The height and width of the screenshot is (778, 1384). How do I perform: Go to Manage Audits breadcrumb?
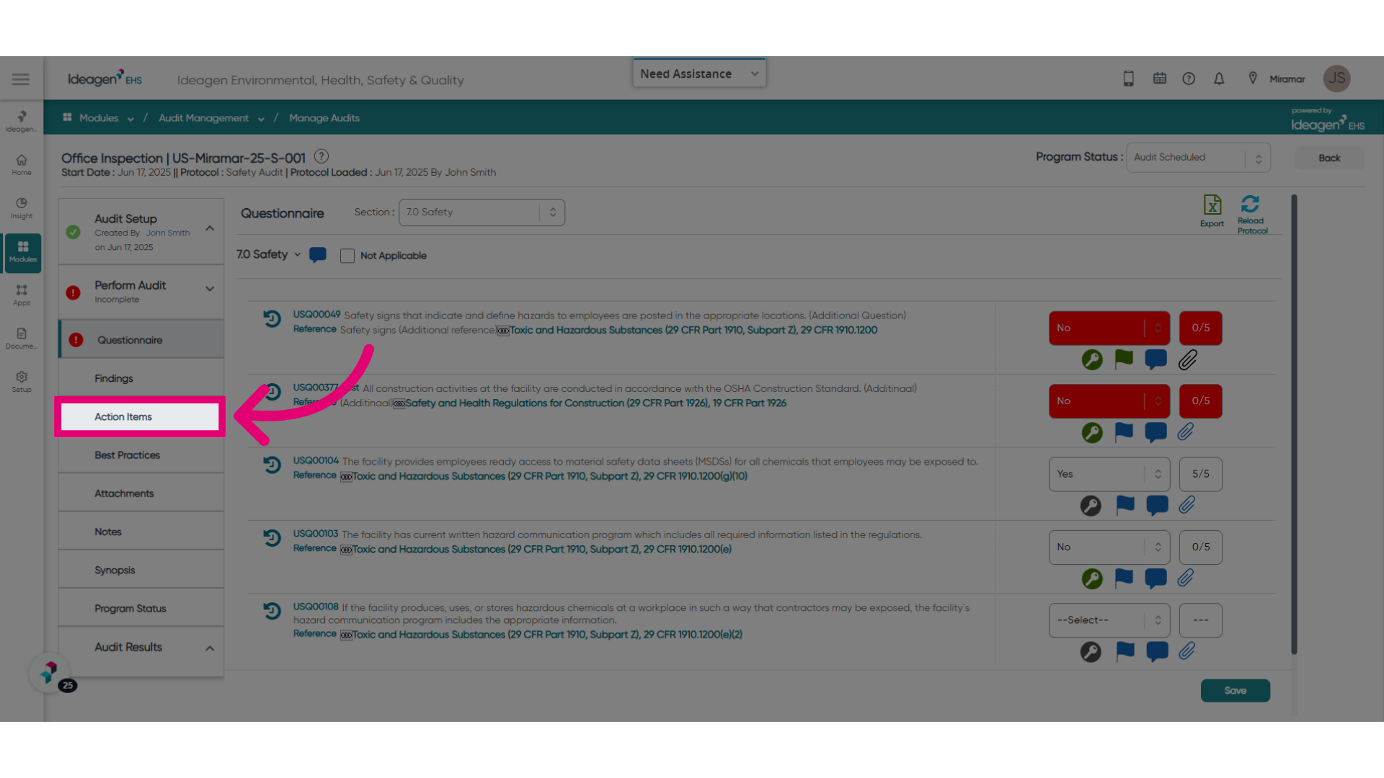pyautogui.click(x=324, y=118)
